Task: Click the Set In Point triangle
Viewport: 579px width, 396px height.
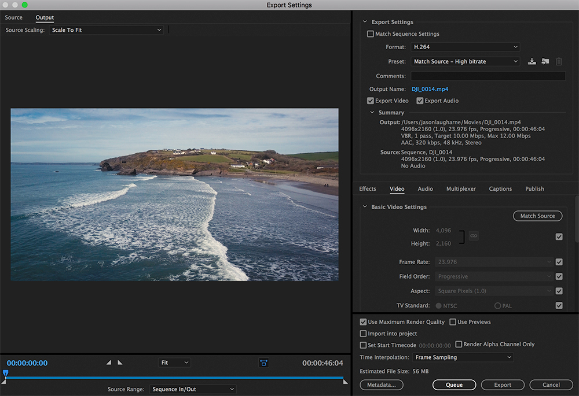Action: coord(108,362)
